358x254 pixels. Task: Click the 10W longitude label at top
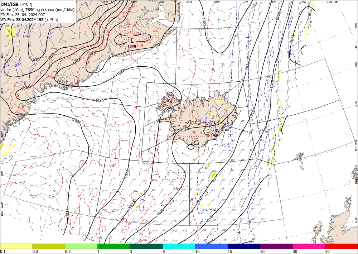245,2
